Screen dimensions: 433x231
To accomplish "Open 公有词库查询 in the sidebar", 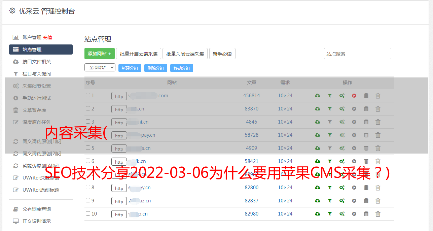I will (x=36, y=209).
